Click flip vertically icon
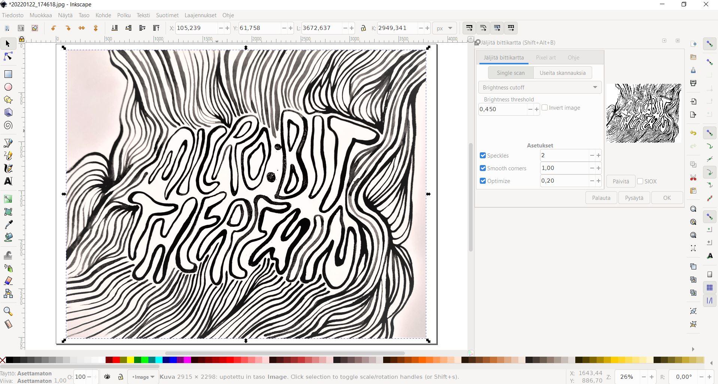This screenshot has width=718, height=384. click(x=96, y=28)
